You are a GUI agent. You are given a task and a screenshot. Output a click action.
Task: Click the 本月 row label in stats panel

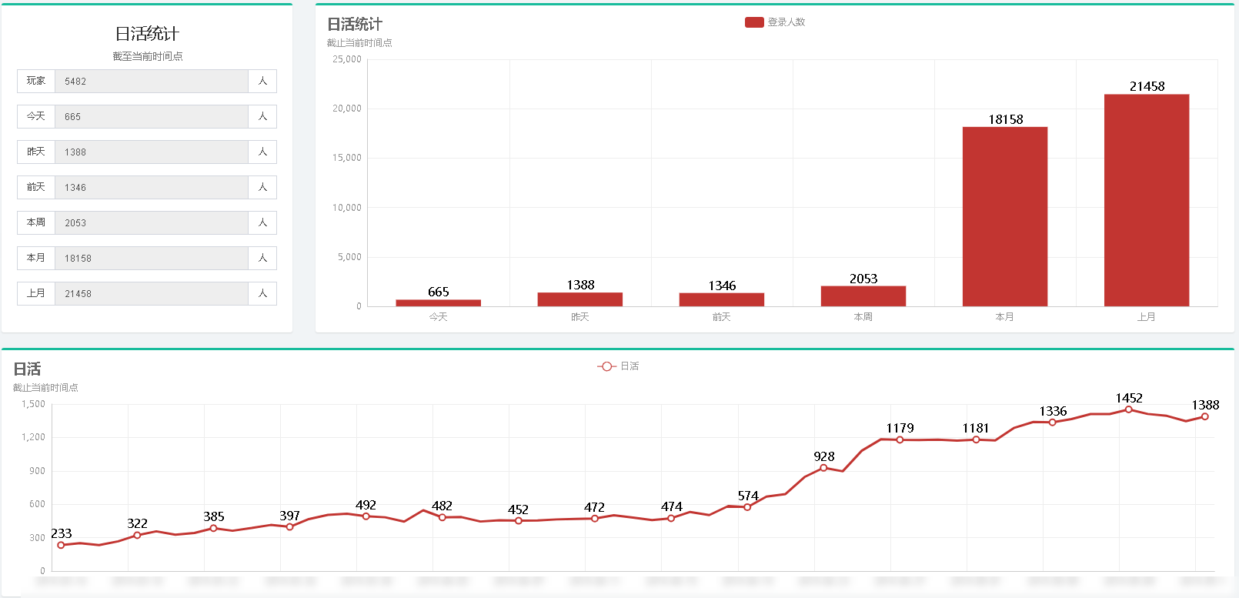click(x=36, y=258)
